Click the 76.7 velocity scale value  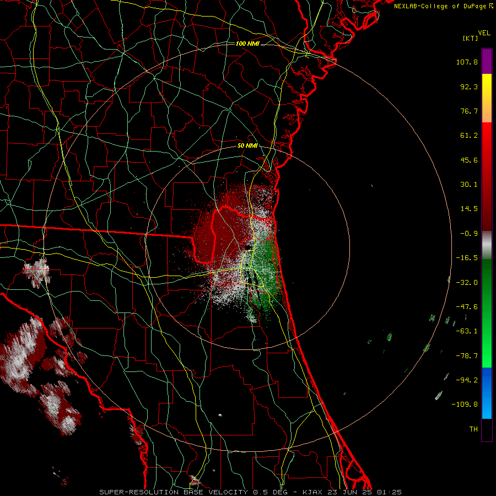469,111
